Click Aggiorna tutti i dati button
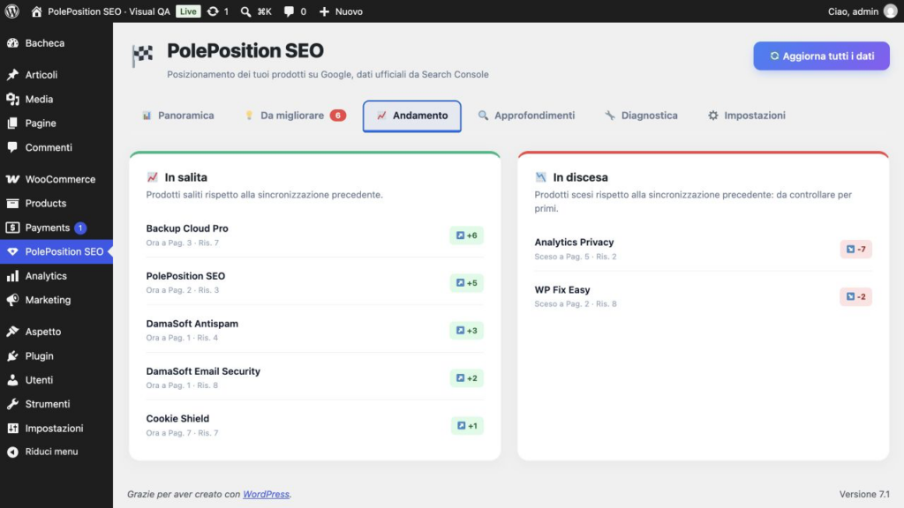Viewport: 904px width, 508px height. [x=821, y=56]
